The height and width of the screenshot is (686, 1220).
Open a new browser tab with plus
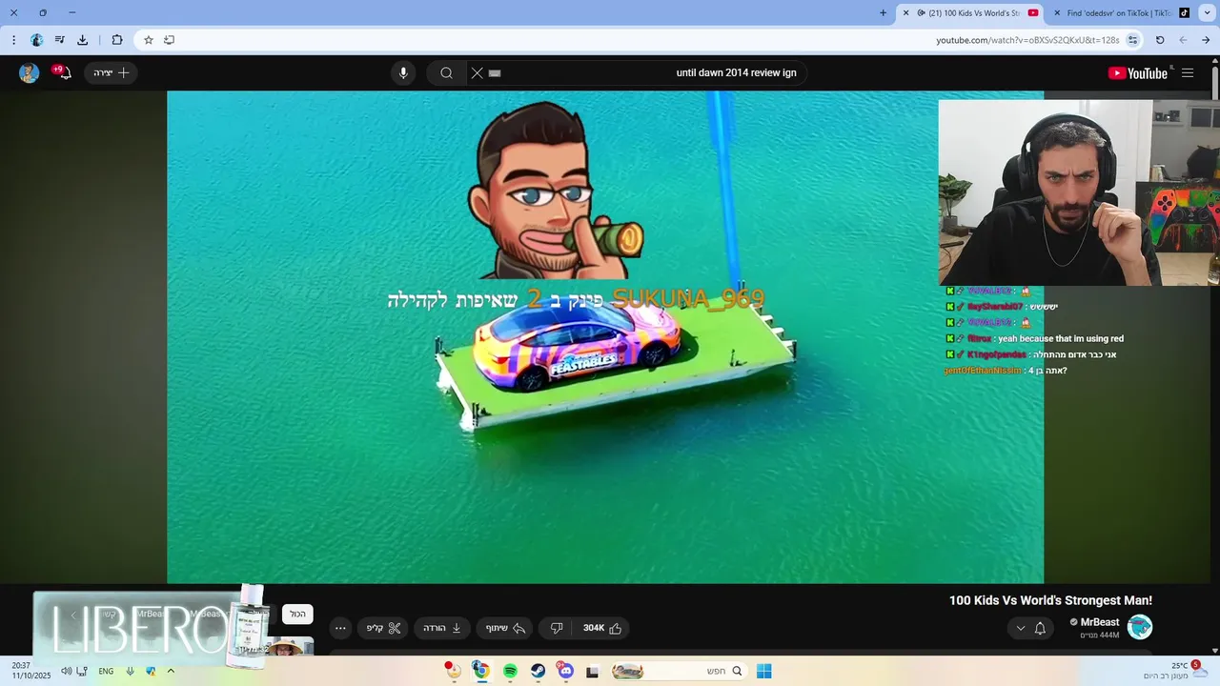[883, 13]
